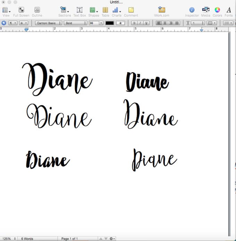Toggle italic text formatting

140,23
